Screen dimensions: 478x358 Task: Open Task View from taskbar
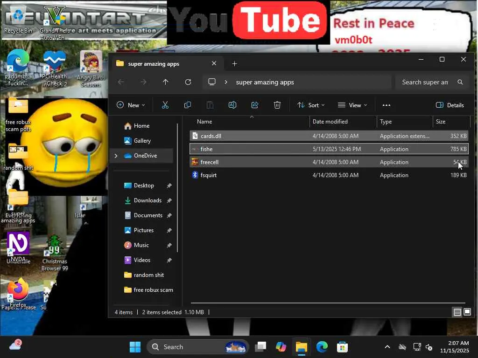pyautogui.click(x=260, y=347)
